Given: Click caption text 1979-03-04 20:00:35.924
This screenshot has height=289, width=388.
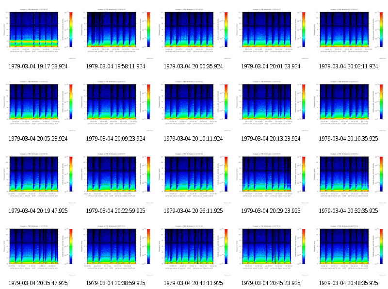Looking at the screenshot, I should point(193,66).
